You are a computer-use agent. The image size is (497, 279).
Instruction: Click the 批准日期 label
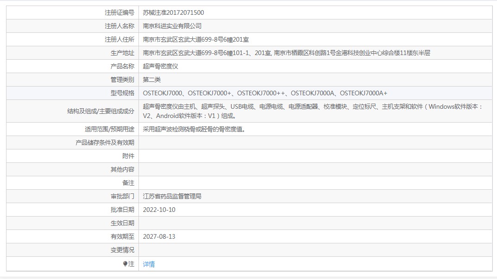tap(122, 210)
